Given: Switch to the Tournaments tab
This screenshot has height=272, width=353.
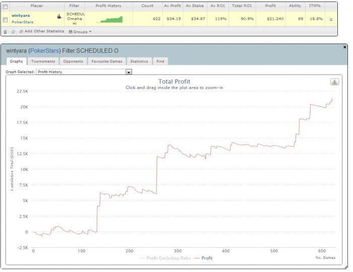Looking at the screenshot, I should [x=43, y=61].
